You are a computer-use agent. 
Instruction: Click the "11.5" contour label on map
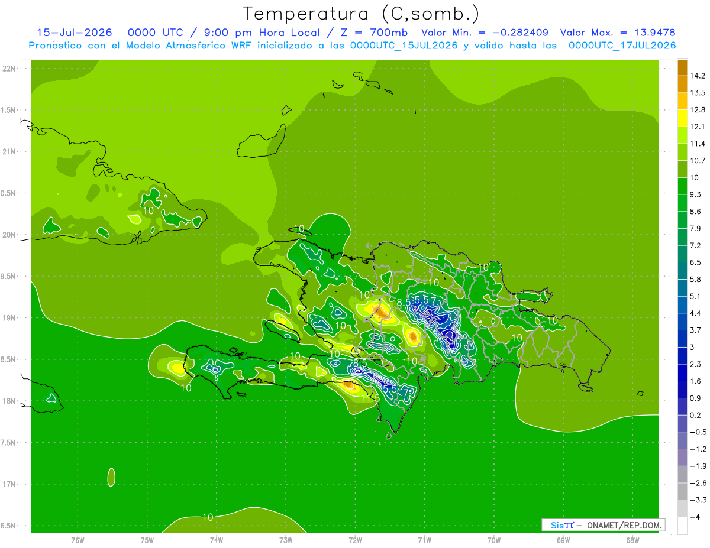[370, 399]
